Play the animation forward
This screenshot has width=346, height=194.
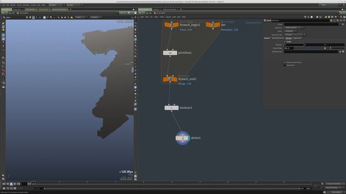coord(15,184)
